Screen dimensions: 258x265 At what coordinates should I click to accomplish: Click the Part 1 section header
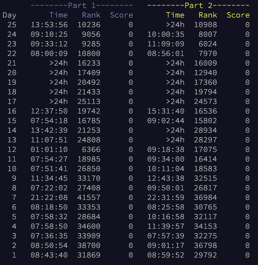(x=82, y=5)
